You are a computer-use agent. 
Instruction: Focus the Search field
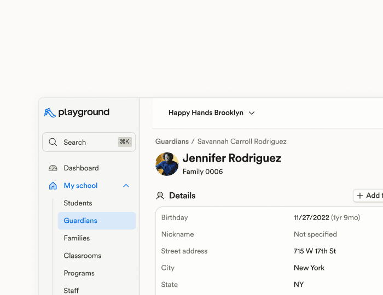89,142
